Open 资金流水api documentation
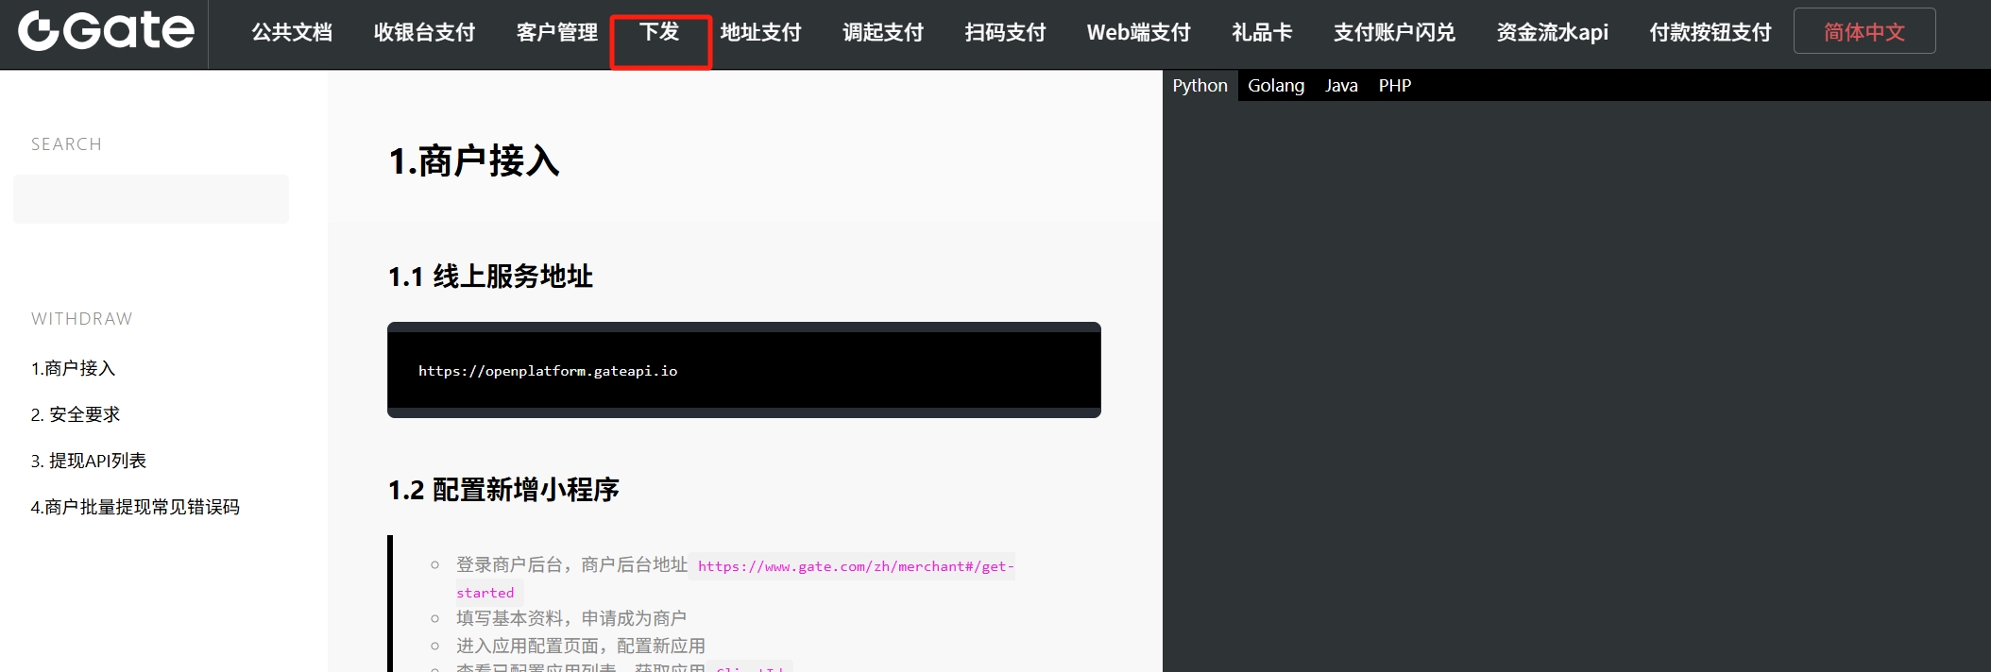The image size is (1991, 672). tap(1552, 33)
